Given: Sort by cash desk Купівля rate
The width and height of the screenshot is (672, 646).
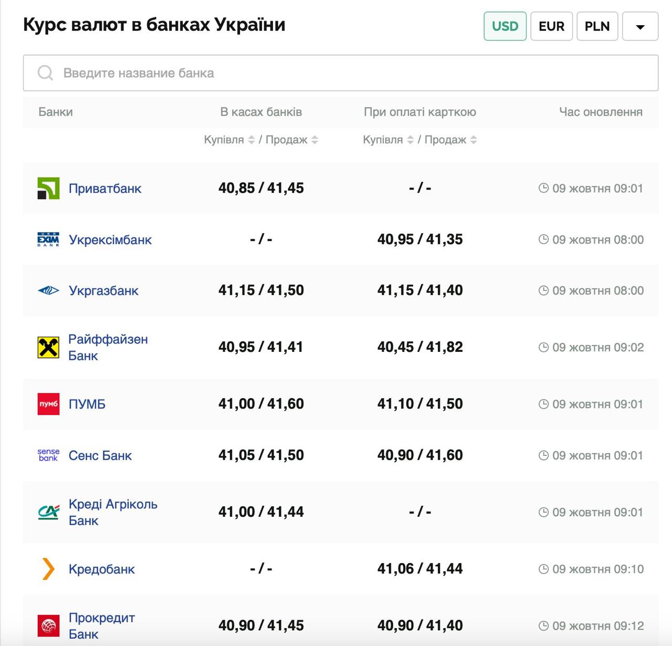Looking at the screenshot, I should pyautogui.click(x=251, y=140).
